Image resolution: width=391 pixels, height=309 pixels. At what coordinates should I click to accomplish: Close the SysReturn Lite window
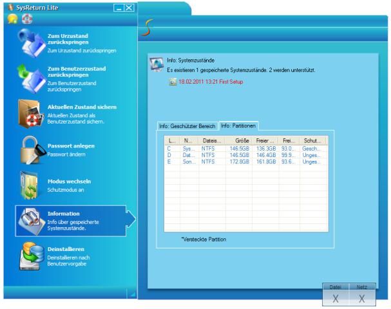(x=129, y=8)
